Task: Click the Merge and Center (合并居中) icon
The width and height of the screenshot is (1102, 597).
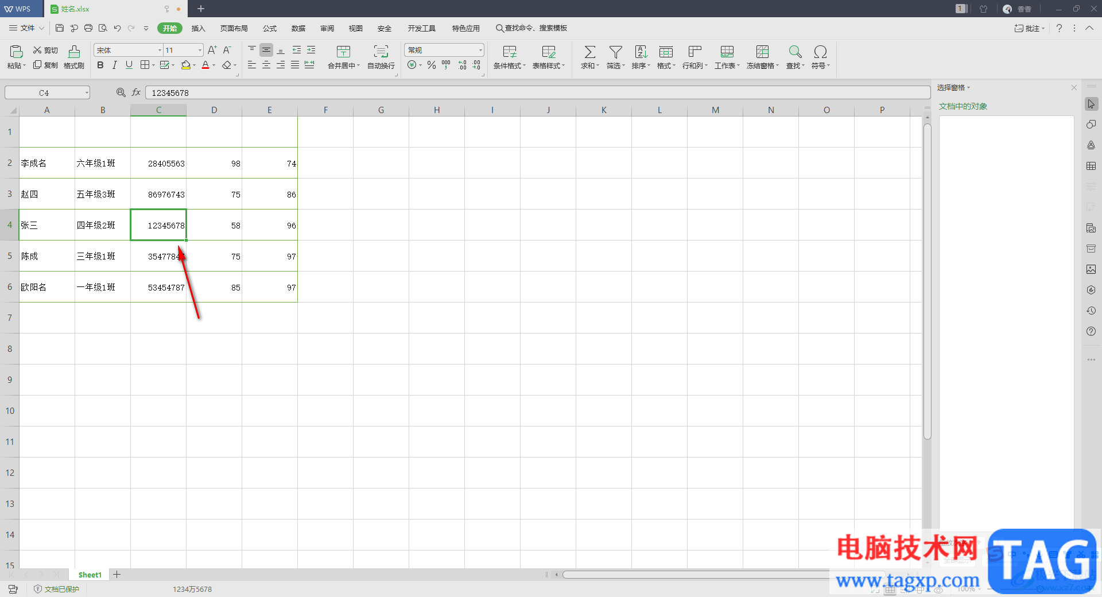Action: pyautogui.click(x=344, y=52)
